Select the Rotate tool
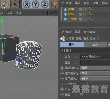The image size is (110, 99). pyautogui.click(x=6, y=4)
